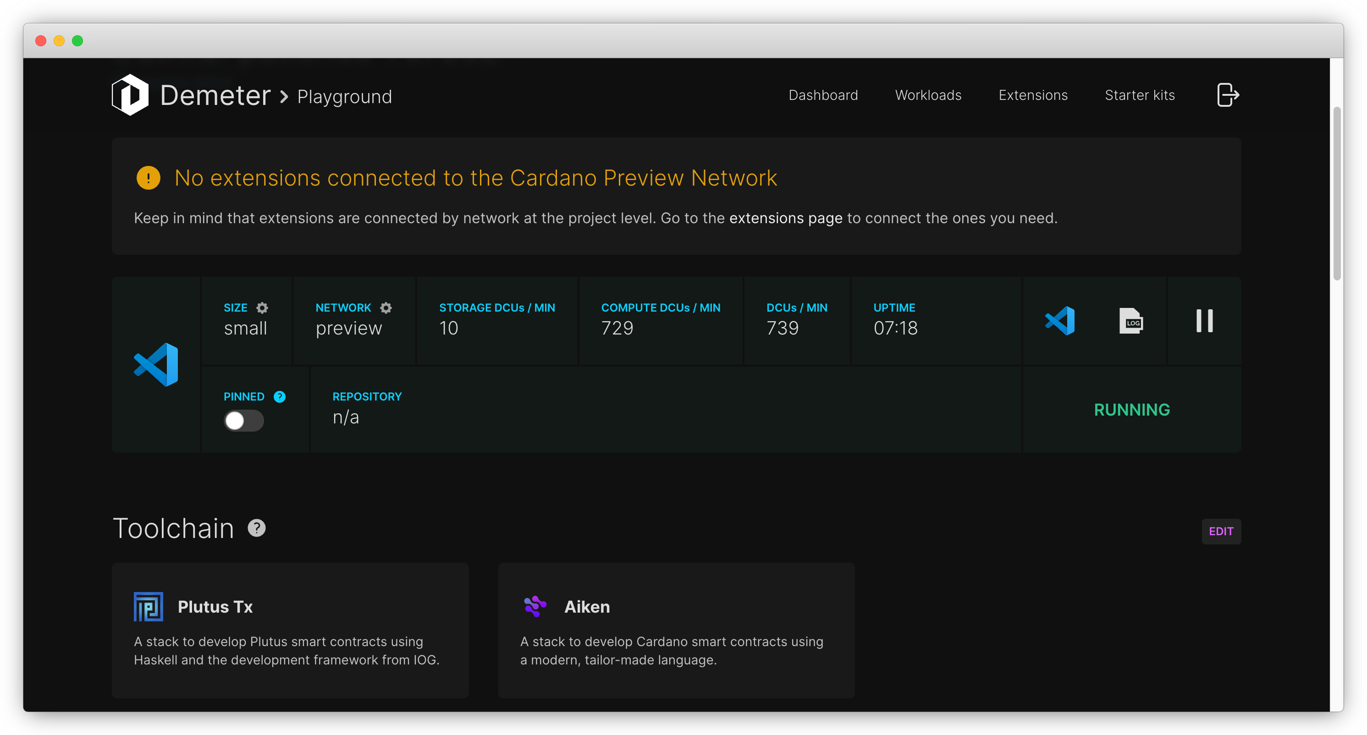This screenshot has height=735, width=1367.
Task: Select the Aiken toolchain card
Action: (x=676, y=631)
